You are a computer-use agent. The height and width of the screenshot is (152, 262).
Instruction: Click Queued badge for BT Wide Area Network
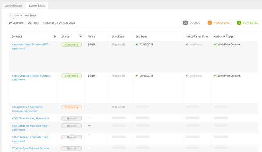tap(72, 148)
